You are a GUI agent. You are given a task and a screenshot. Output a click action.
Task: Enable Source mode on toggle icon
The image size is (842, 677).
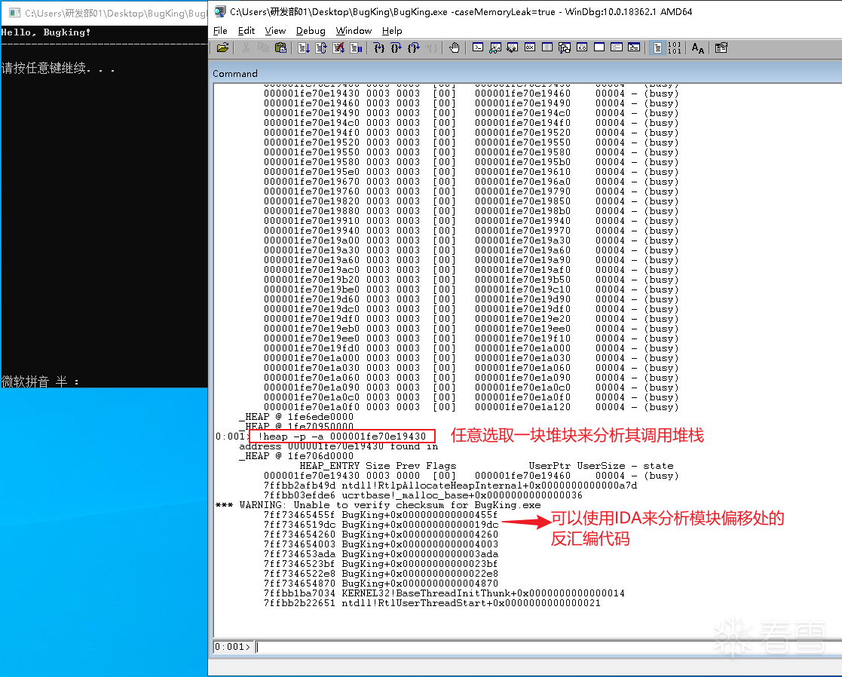click(657, 47)
